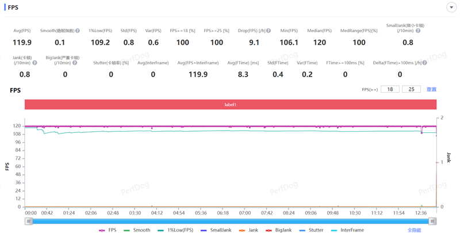This screenshot has width=460, height=233.
Task: Click 全隐藏 to hide all series
Action: (x=415, y=230)
